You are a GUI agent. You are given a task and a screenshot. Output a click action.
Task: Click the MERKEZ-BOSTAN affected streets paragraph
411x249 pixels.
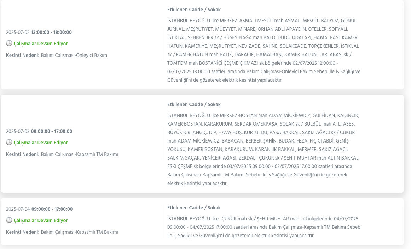[264, 149]
